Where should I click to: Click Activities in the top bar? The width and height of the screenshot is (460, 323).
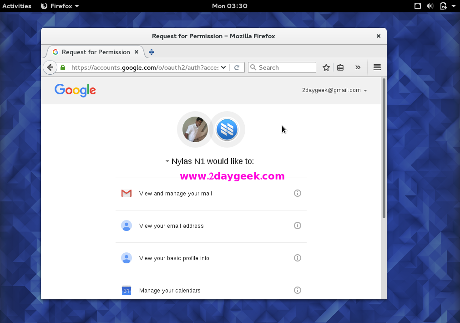tap(17, 6)
